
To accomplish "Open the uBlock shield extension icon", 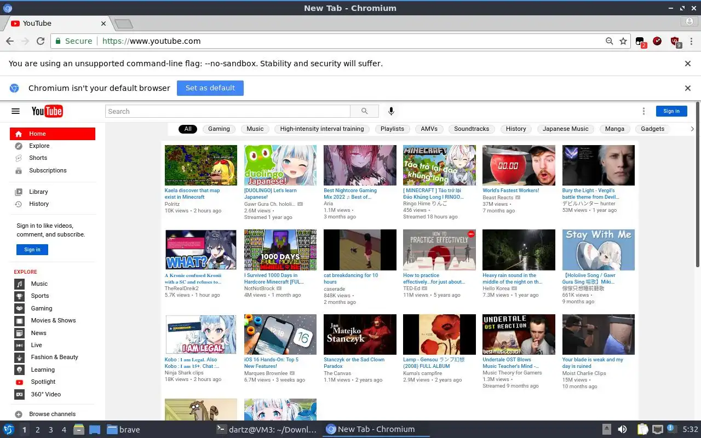I will pyautogui.click(x=675, y=42).
